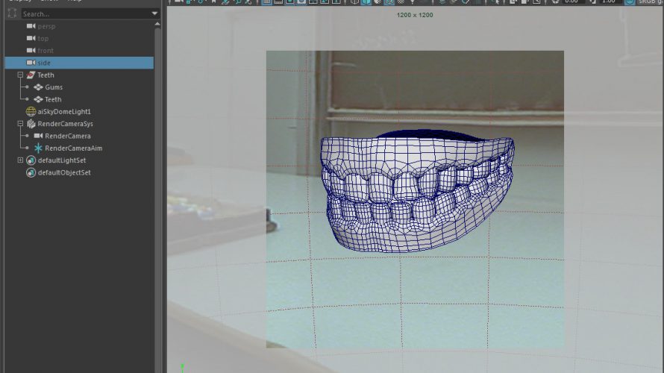Open the Search field dropdown arrow

point(154,13)
